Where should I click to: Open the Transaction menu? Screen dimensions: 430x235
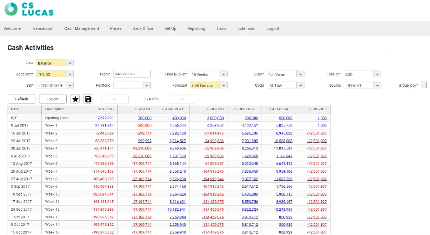(42, 28)
